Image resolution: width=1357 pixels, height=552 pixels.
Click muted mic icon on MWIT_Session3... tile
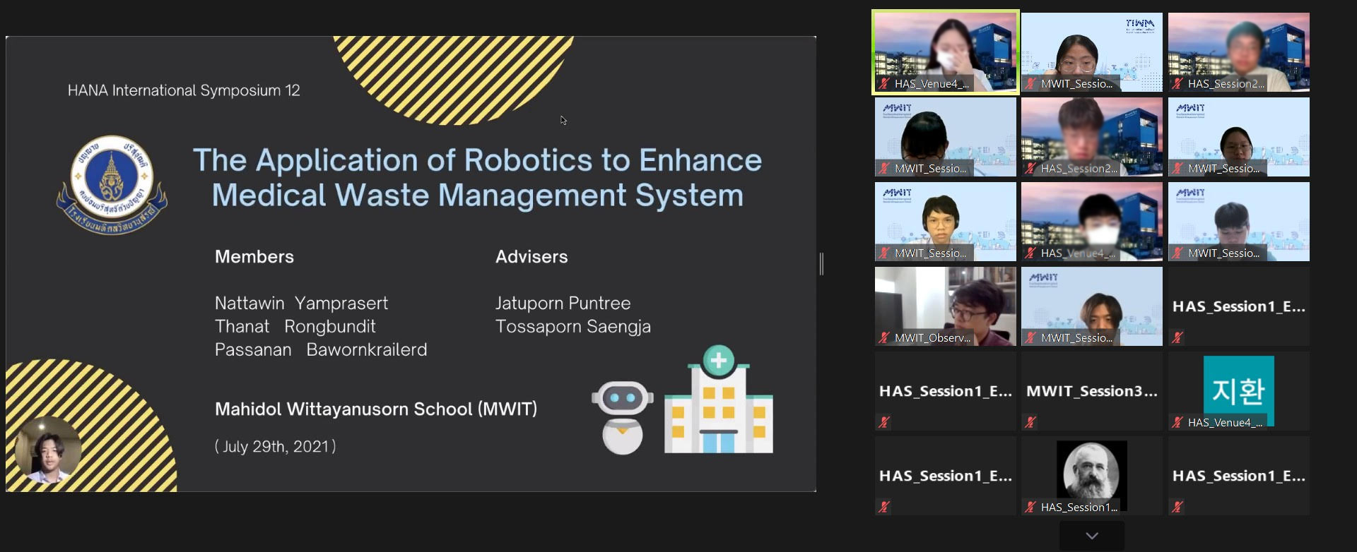1030,422
